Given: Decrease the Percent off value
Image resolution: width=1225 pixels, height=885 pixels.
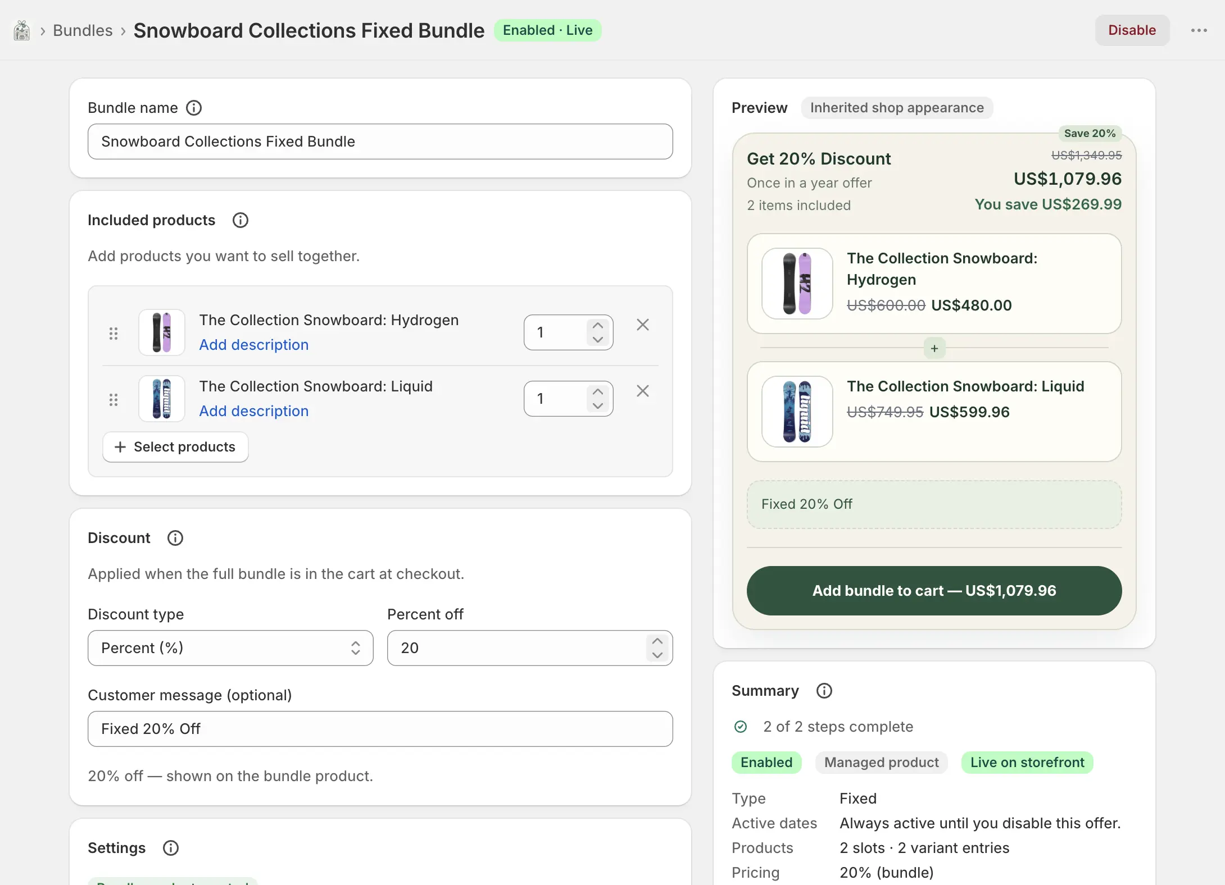Looking at the screenshot, I should pos(657,655).
